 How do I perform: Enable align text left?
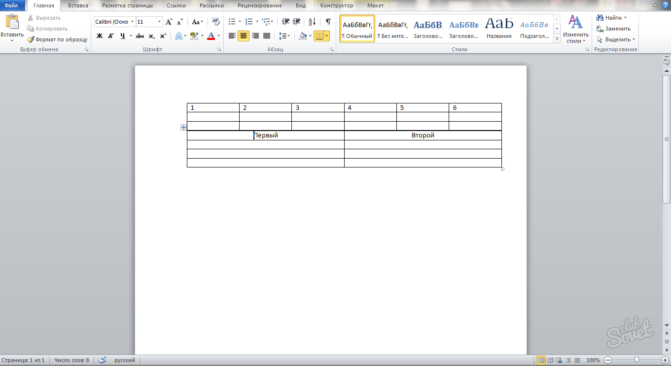click(x=232, y=36)
